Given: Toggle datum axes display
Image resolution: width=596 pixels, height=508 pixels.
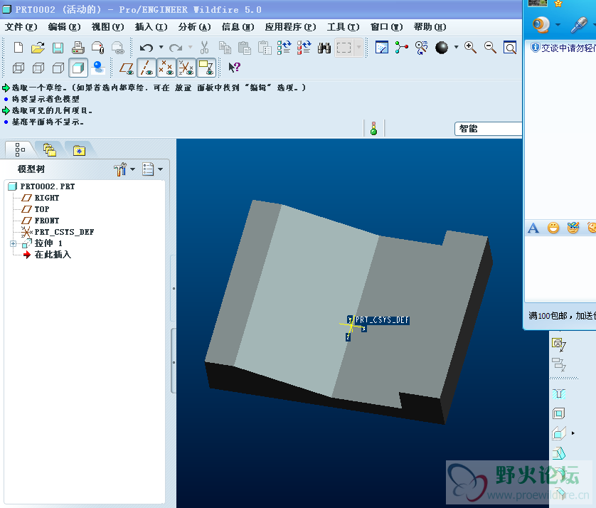Looking at the screenshot, I should tap(147, 68).
